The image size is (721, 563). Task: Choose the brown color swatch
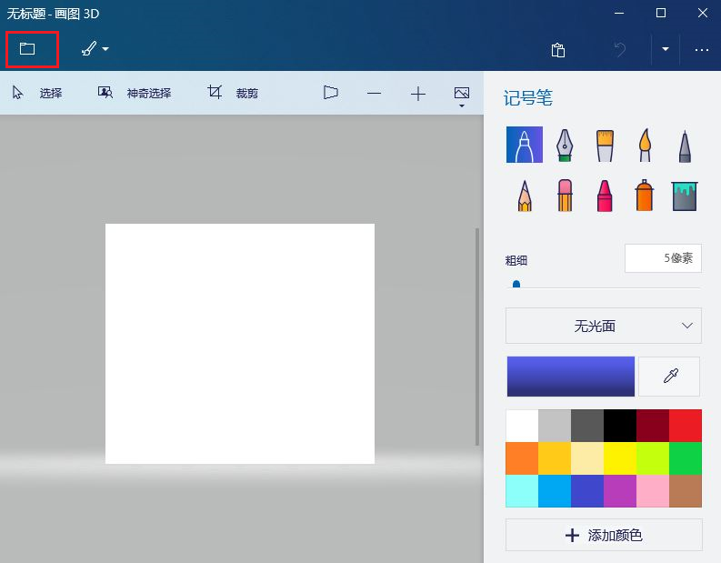pyautogui.click(x=686, y=491)
